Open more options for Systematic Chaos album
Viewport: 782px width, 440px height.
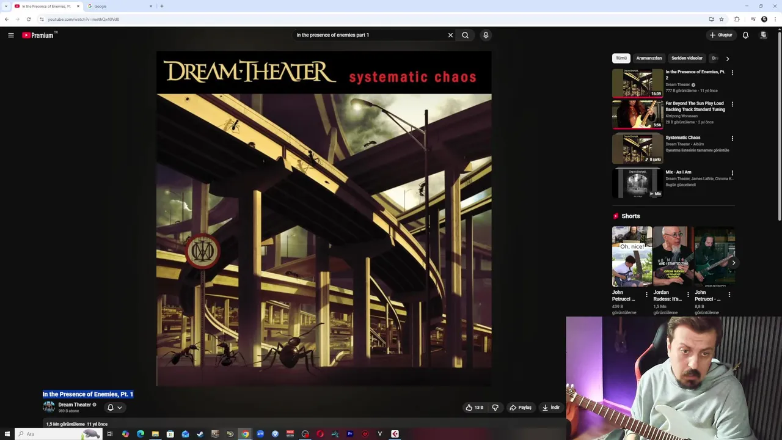(x=732, y=139)
